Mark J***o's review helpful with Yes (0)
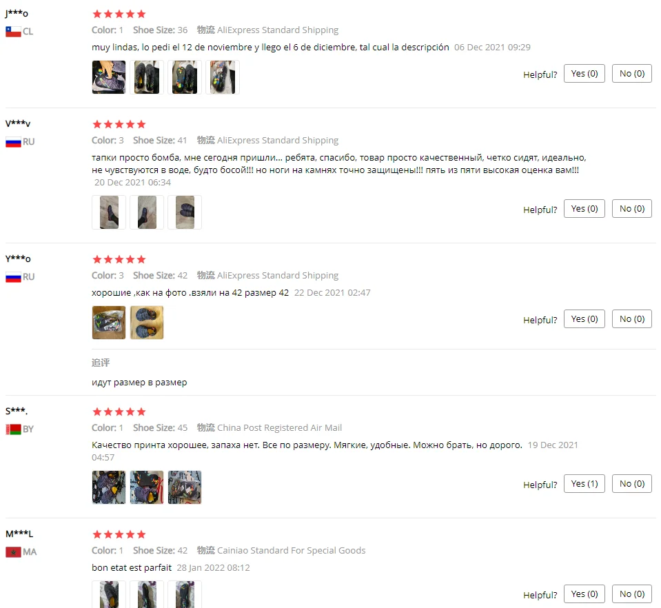Screen dimensions: 661x608 point(584,73)
